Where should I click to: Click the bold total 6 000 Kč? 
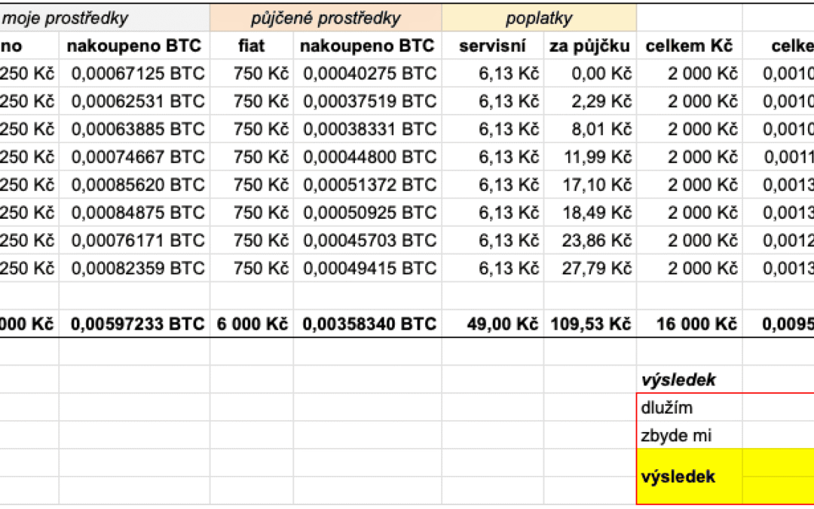point(252,324)
